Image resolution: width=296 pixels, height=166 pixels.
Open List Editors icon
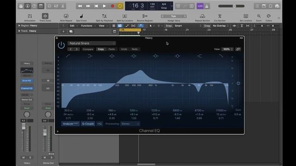257,6
